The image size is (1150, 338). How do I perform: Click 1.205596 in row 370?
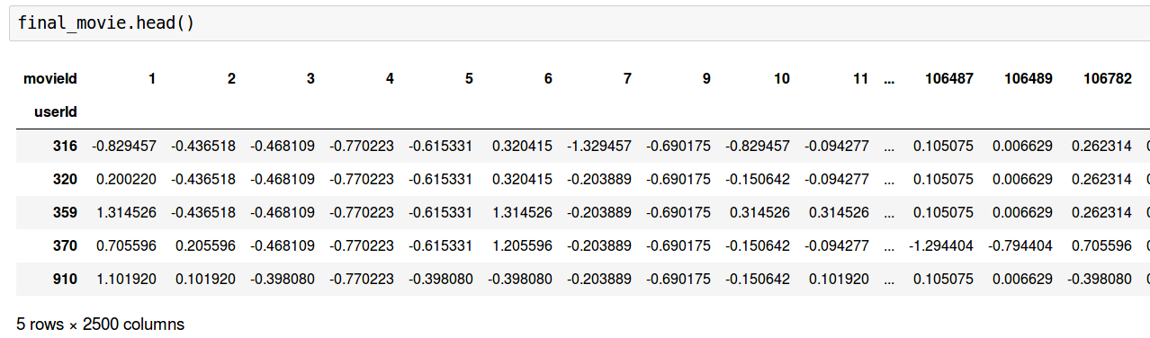522,245
